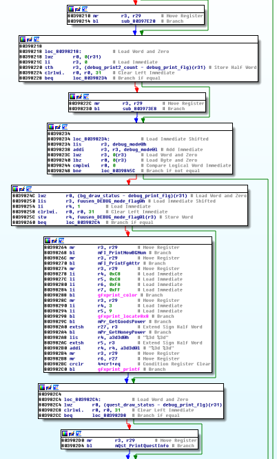Viewport: 277px width, 459px height.
Task: Open mFI_PrintFgAttr function reference
Action: point(119,263)
